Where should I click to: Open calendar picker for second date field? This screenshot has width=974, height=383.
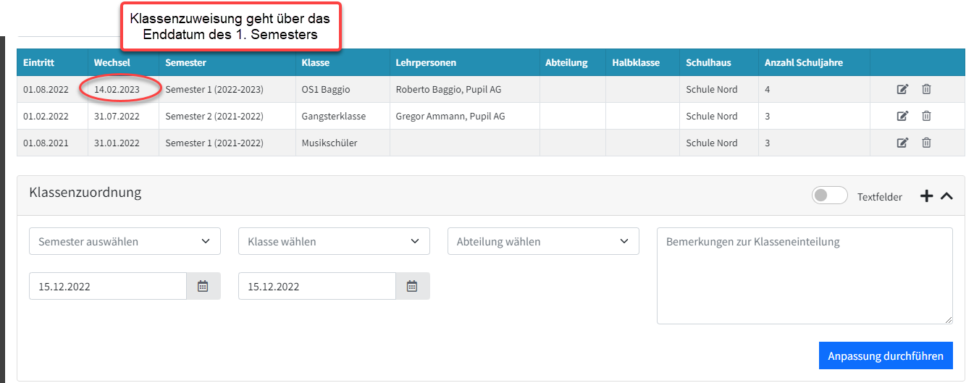pyautogui.click(x=412, y=286)
